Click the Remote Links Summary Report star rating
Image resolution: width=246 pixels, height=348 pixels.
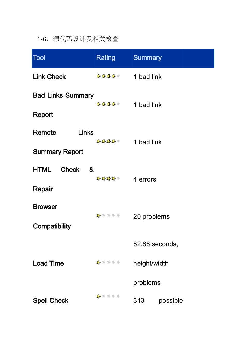pos(108,141)
